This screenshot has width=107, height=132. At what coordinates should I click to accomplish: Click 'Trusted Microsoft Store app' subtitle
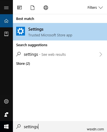click(50, 35)
